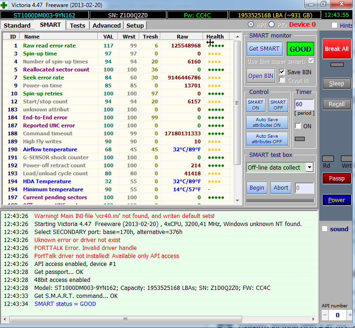
Task: Uncheck the Save BIN checkbox
Action: 282,72
